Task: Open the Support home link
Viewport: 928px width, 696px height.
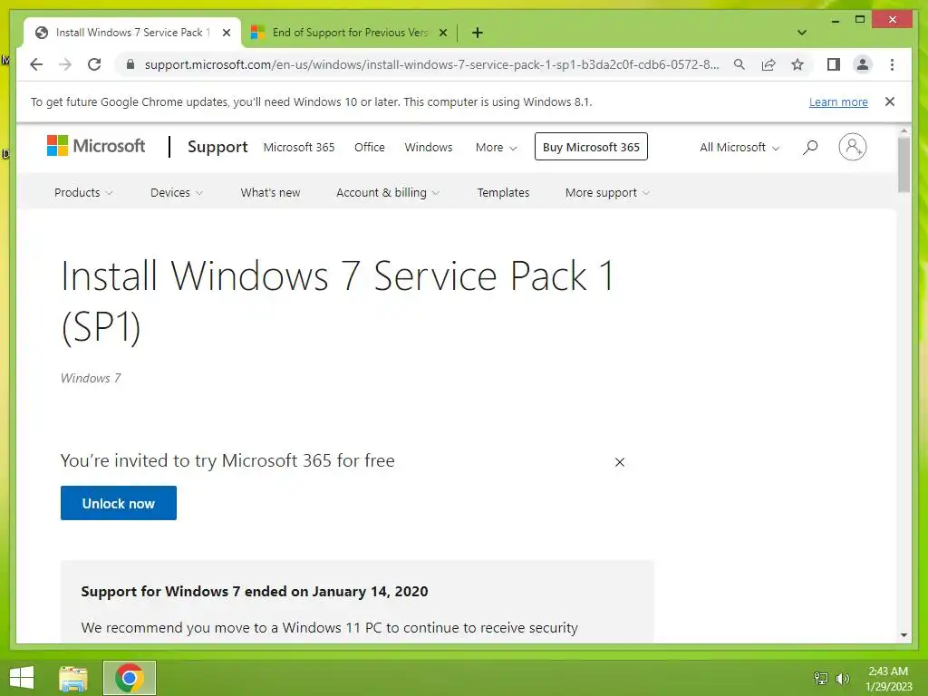Action: [217, 147]
